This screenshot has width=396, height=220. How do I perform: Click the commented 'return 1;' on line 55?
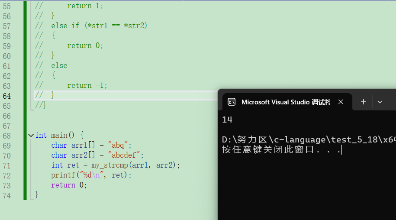85,6
